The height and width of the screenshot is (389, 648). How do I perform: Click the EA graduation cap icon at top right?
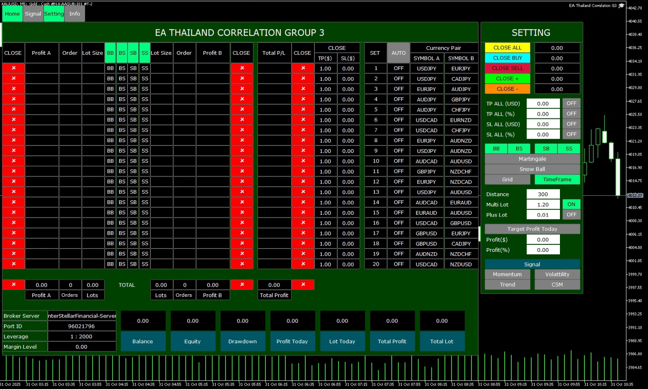coord(621,6)
